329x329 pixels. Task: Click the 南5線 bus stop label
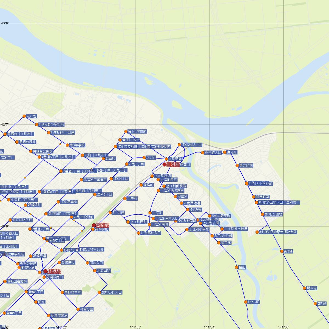[x=321, y=304]
